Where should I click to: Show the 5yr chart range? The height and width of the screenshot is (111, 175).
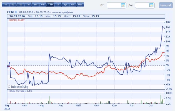tap(73, 5)
